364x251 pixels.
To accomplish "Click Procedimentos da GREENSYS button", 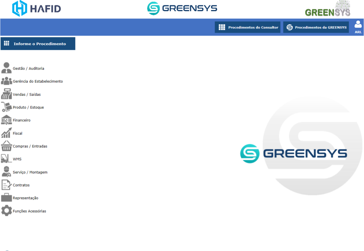I will pos(316,27).
